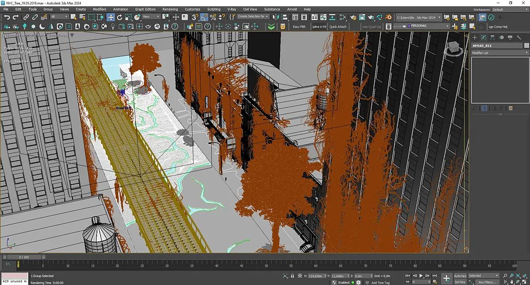Click the Blender logo toolbar icon
Viewport: 530px width, 285px height.
(389, 17)
